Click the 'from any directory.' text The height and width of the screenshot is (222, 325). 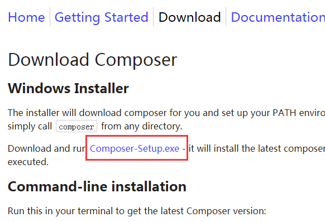[x=142, y=126]
